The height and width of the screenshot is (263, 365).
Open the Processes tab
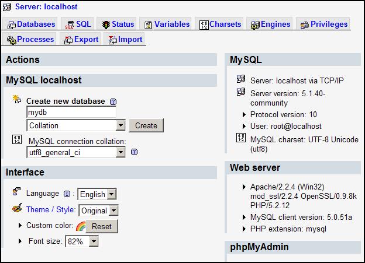click(30, 40)
